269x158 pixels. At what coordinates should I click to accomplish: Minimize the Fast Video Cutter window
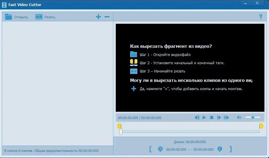pyautogui.click(x=245, y=3)
